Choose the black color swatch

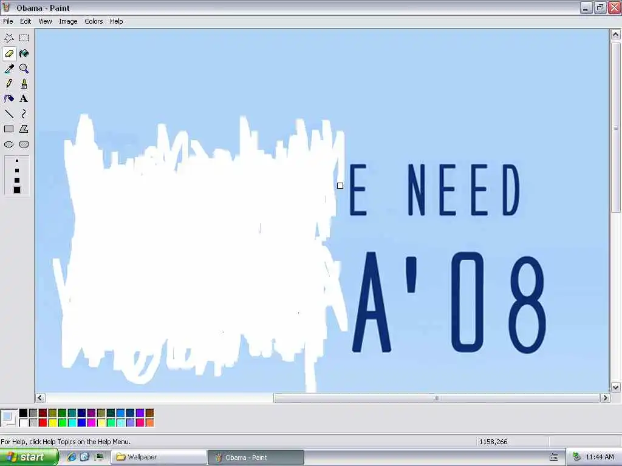click(x=24, y=413)
